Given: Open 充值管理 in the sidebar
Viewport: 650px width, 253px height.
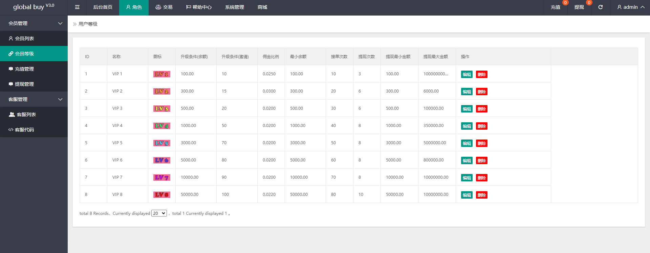Looking at the screenshot, I should [34, 69].
